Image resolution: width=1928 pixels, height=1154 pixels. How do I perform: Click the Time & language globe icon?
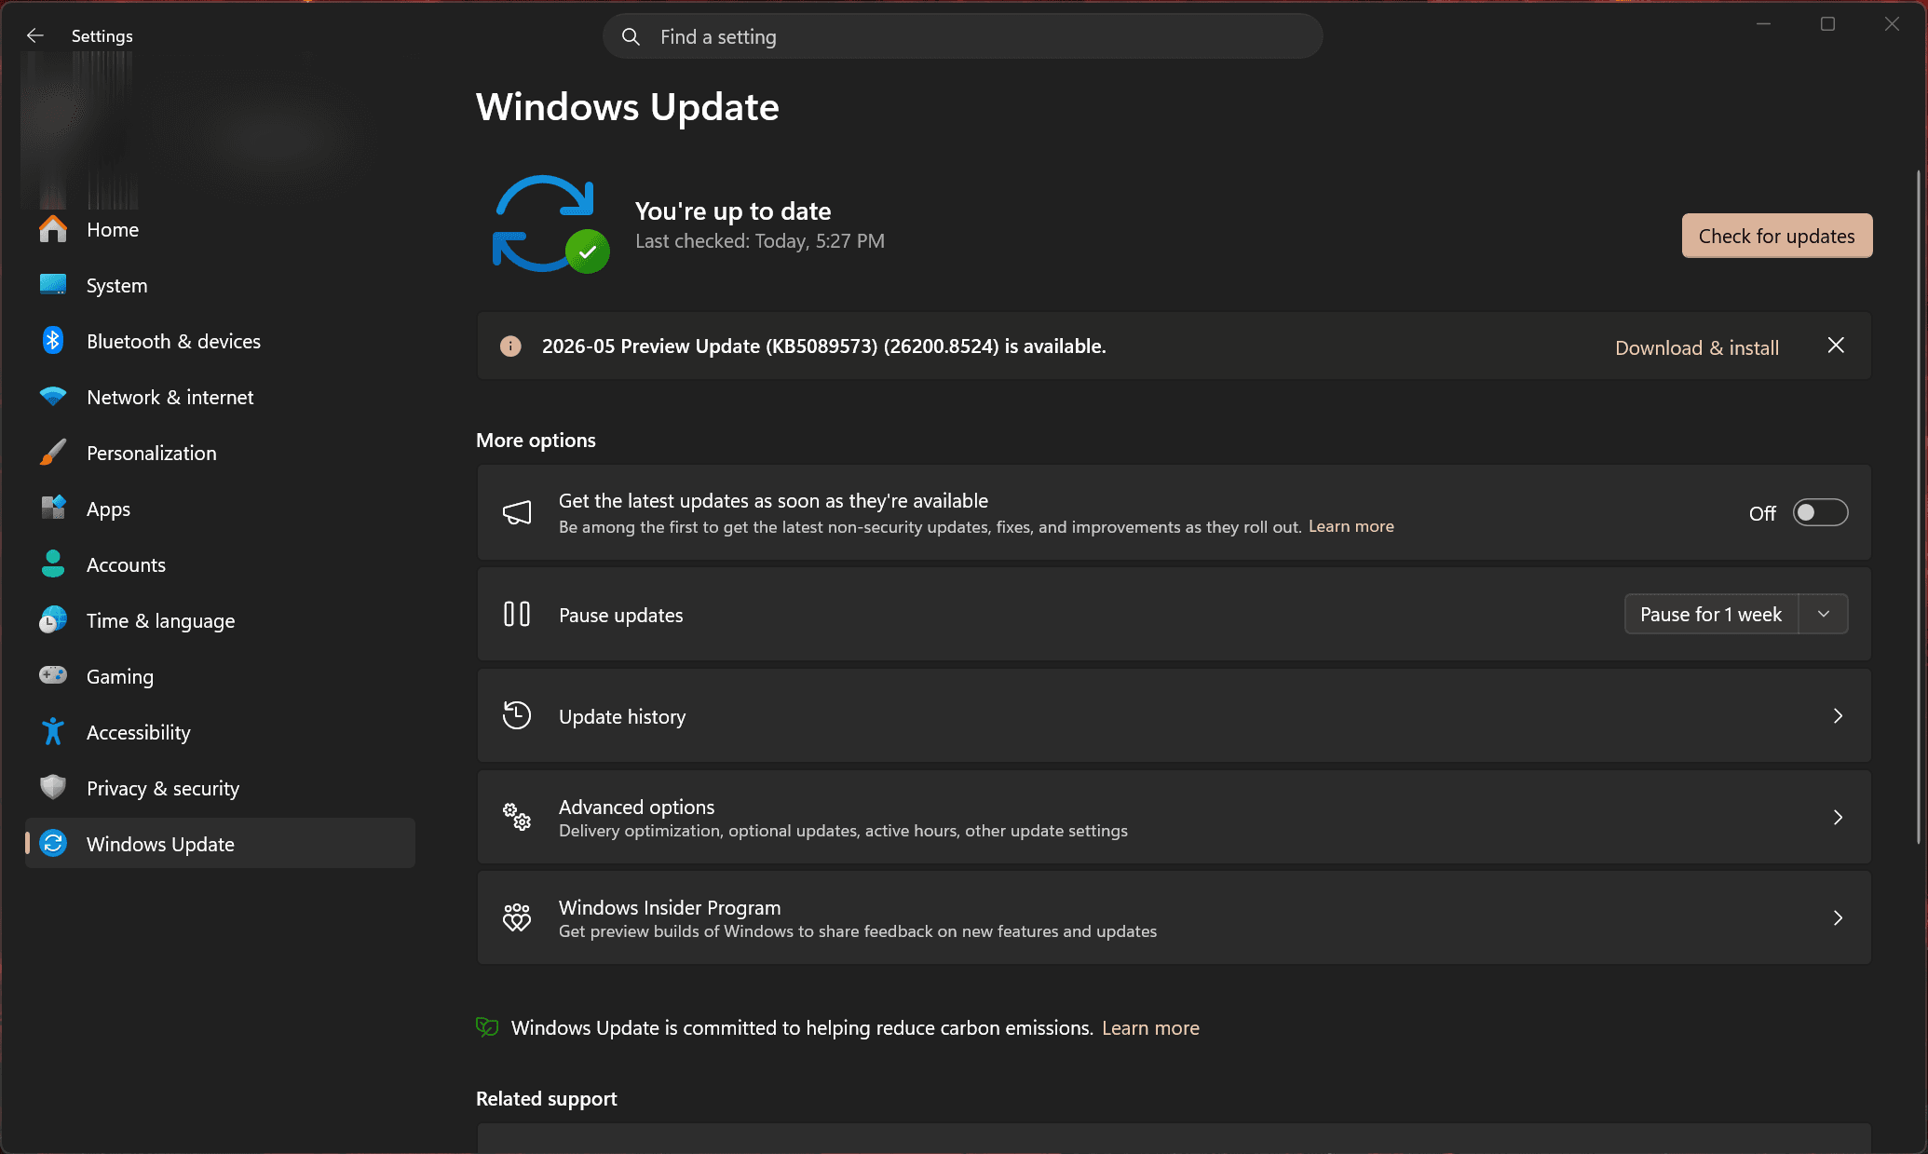(53, 620)
